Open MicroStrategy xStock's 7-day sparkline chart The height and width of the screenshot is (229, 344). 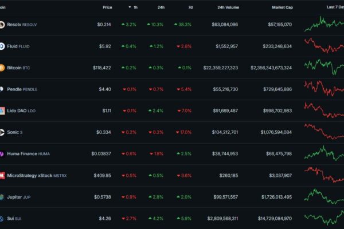tap(324, 175)
